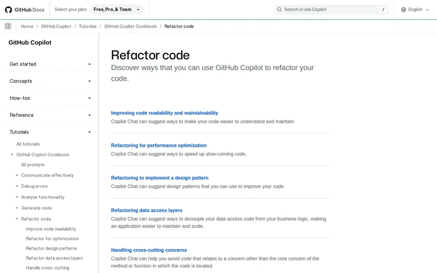Open the GitHub Copilot sidebar heading
The image size is (437, 273).
point(30,43)
